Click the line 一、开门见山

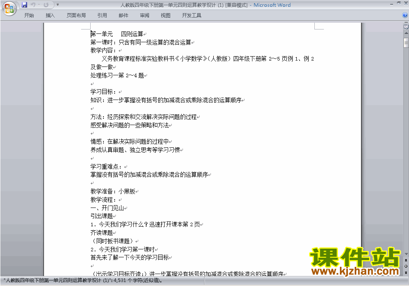pyautogui.click(x=107, y=208)
